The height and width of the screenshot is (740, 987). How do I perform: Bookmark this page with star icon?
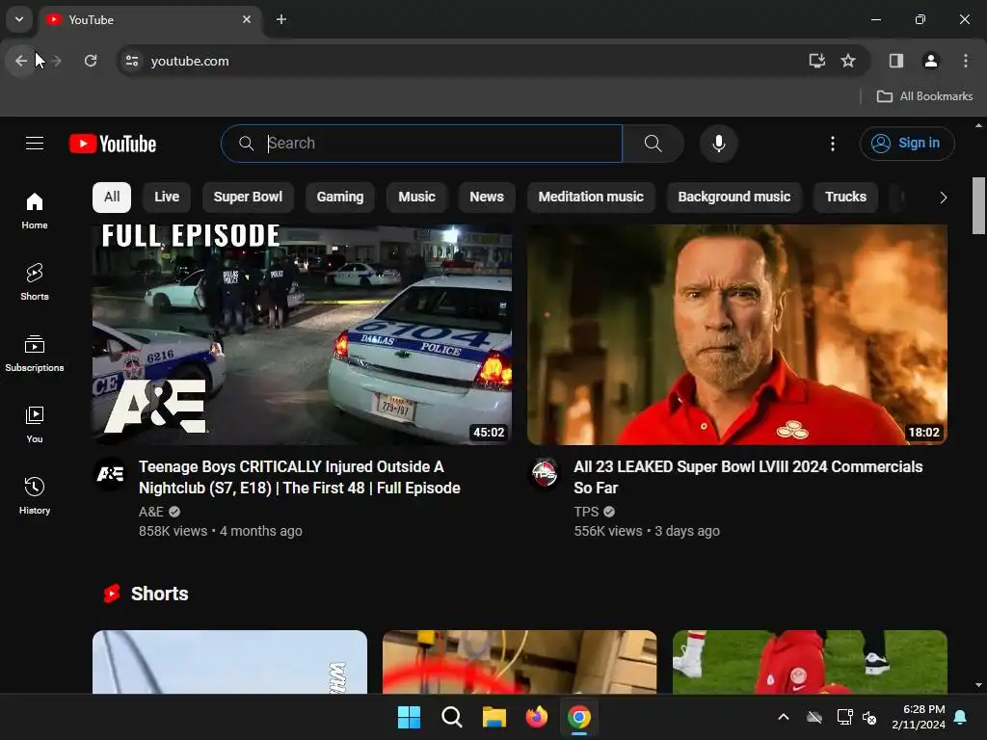pyautogui.click(x=848, y=61)
